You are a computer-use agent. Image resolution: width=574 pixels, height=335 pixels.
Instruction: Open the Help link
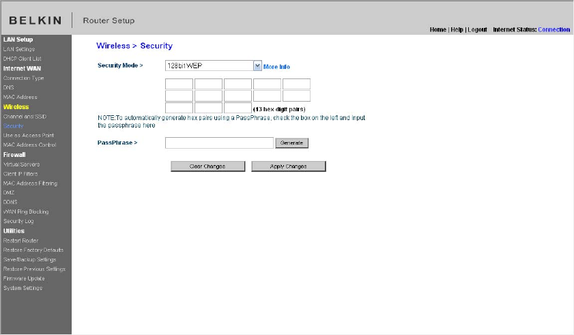457,29
